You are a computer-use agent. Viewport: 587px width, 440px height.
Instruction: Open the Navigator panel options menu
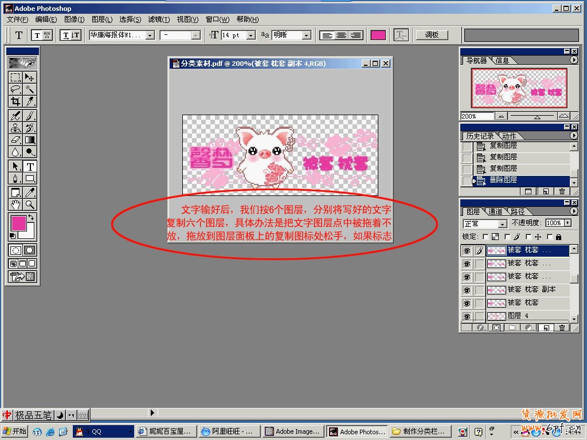point(573,60)
